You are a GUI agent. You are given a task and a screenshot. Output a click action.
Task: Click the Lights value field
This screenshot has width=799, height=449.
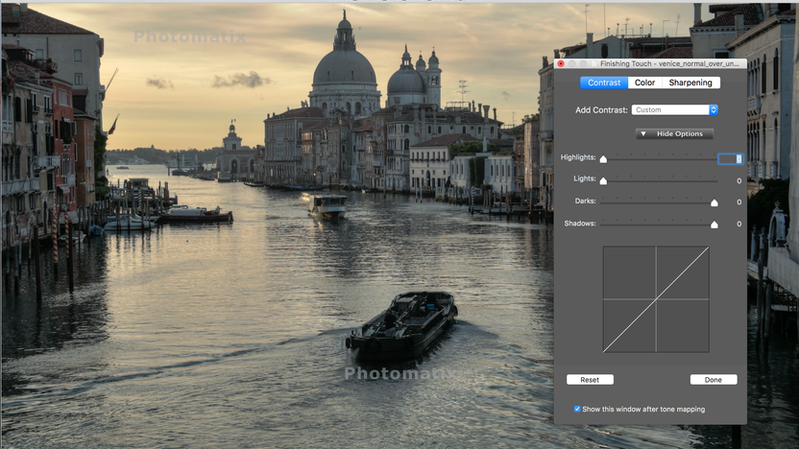click(738, 180)
